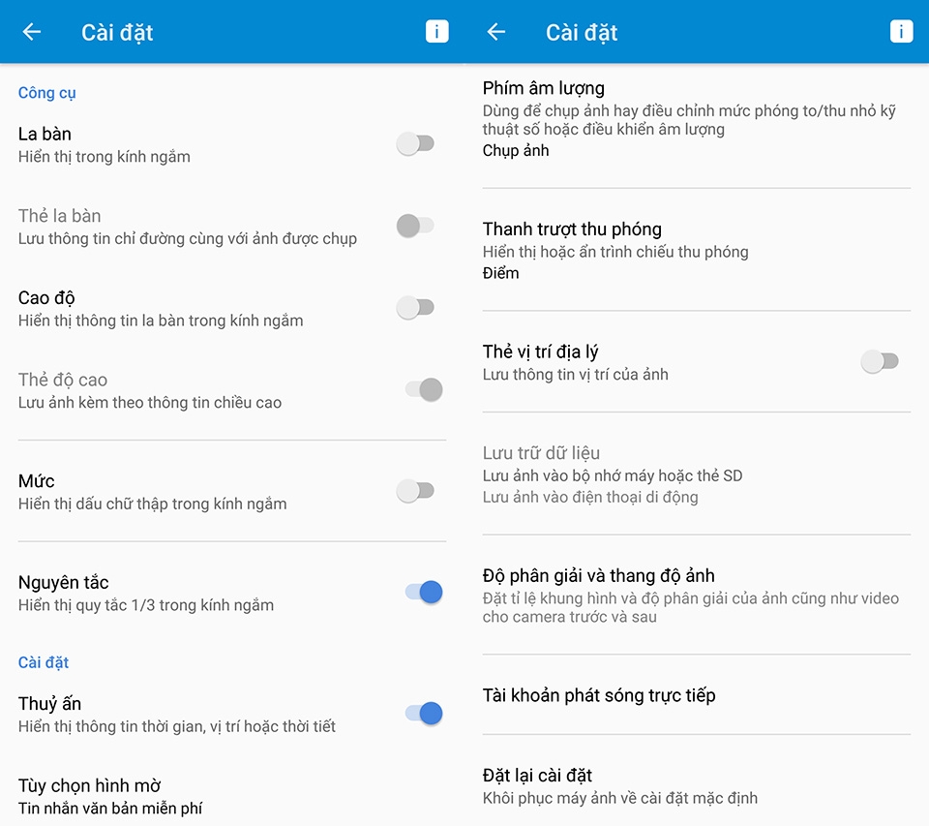Enable the La bàn toggle
This screenshot has height=826, width=929.
click(x=415, y=143)
